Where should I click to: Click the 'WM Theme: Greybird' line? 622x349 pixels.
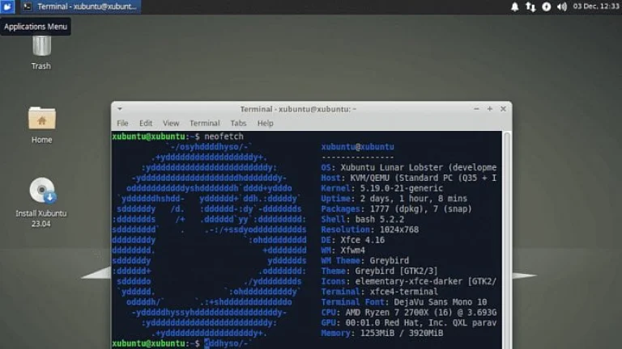365,261
